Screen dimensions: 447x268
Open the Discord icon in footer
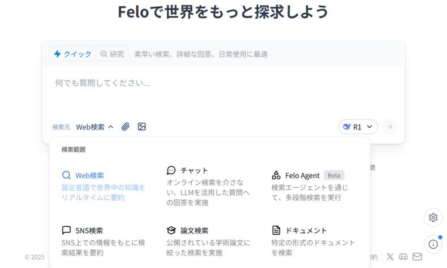(x=403, y=257)
